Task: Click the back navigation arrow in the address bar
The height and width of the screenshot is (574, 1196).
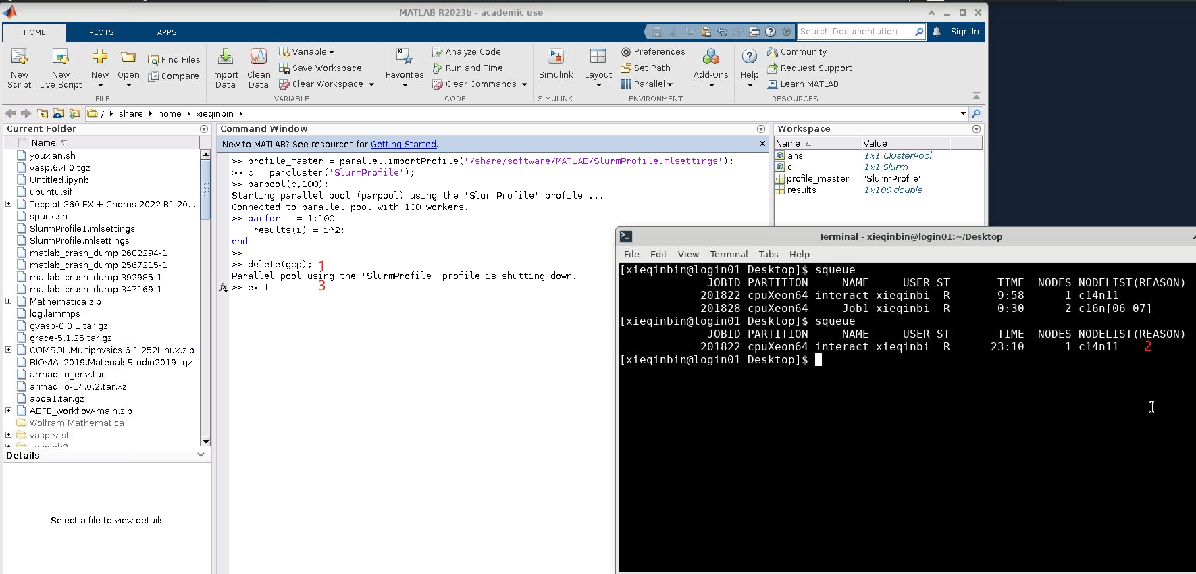Action: click(10, 113)
